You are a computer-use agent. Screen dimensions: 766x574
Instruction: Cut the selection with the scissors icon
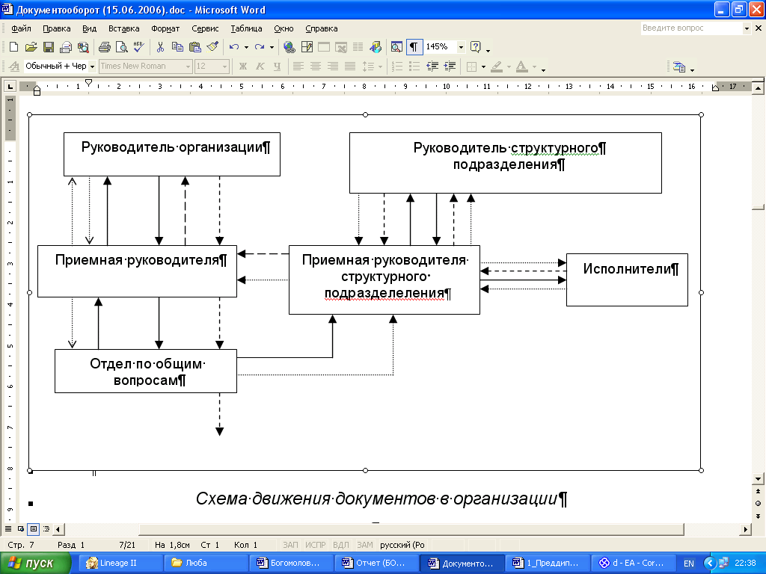[x=160, y=47]
